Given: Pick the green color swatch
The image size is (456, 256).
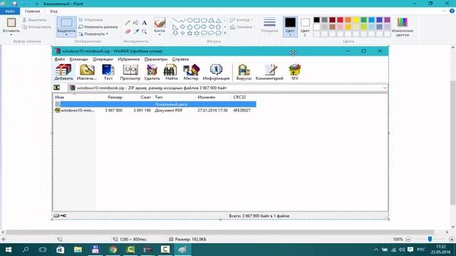Looking at the screenshot, I should [364, 20].
